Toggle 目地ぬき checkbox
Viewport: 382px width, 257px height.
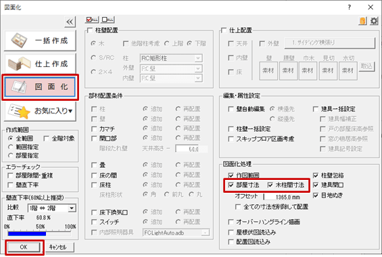pos(316,195)
